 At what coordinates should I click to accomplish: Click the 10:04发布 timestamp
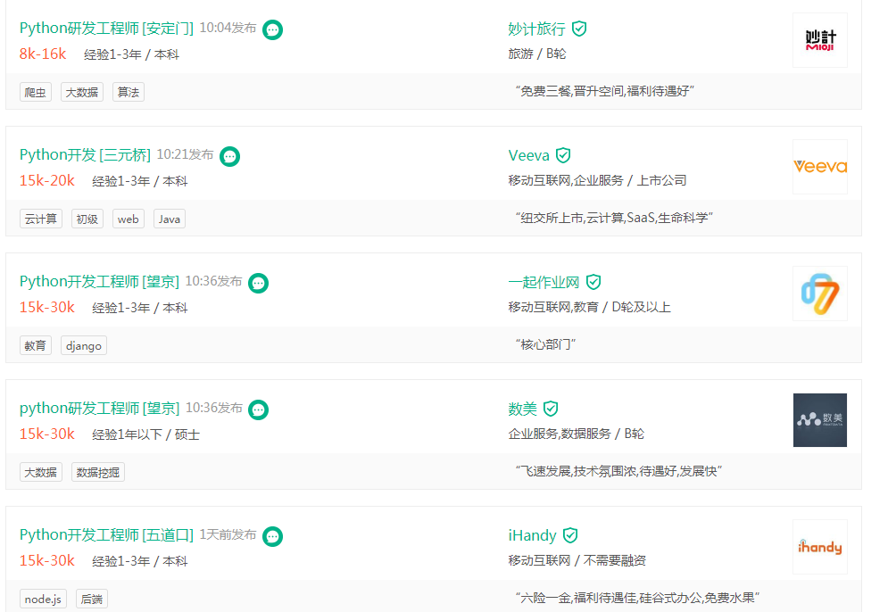[x=228, y=29]
